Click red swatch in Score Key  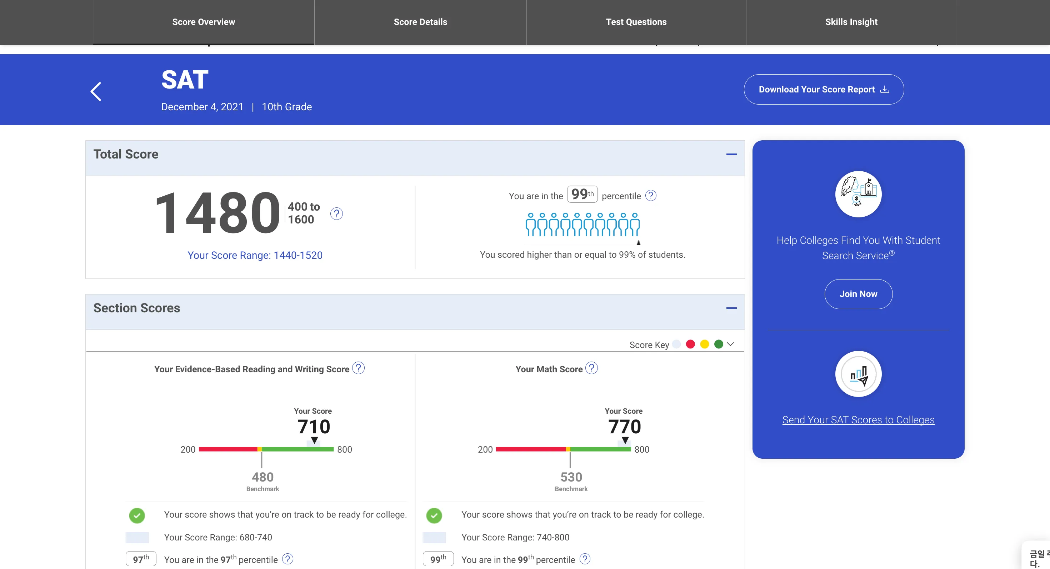(690, 344)
